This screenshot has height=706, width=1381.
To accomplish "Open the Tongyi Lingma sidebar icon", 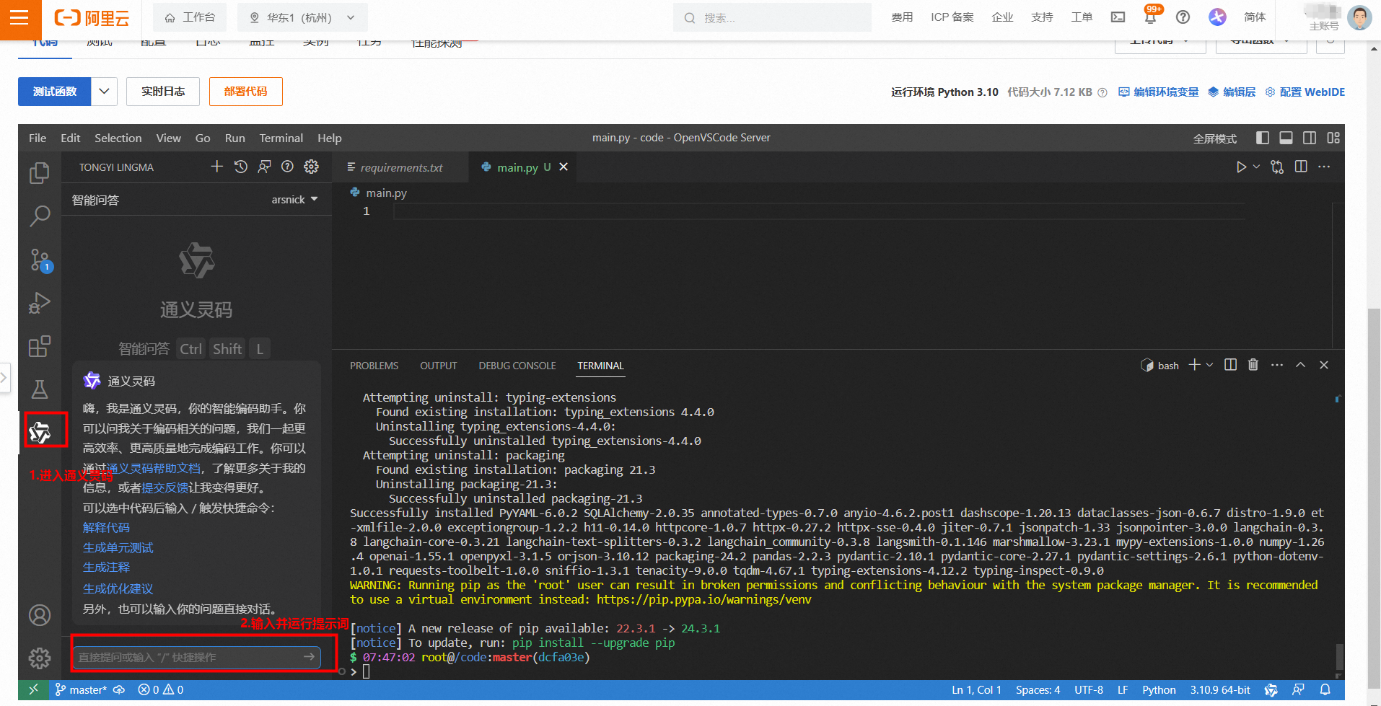I will [x=40, y=432].
